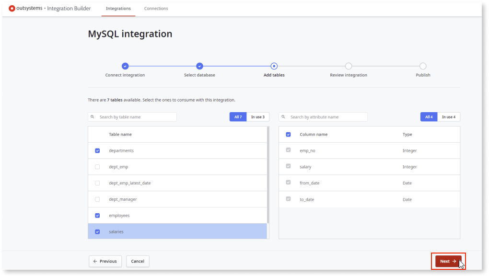This screenshot has width=489, height=277.
Task: Select the Connect integration step circle
Action: (125, 66)
